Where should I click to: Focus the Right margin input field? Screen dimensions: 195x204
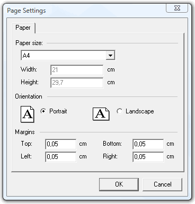pyautogui.click(x=148, y=157)
